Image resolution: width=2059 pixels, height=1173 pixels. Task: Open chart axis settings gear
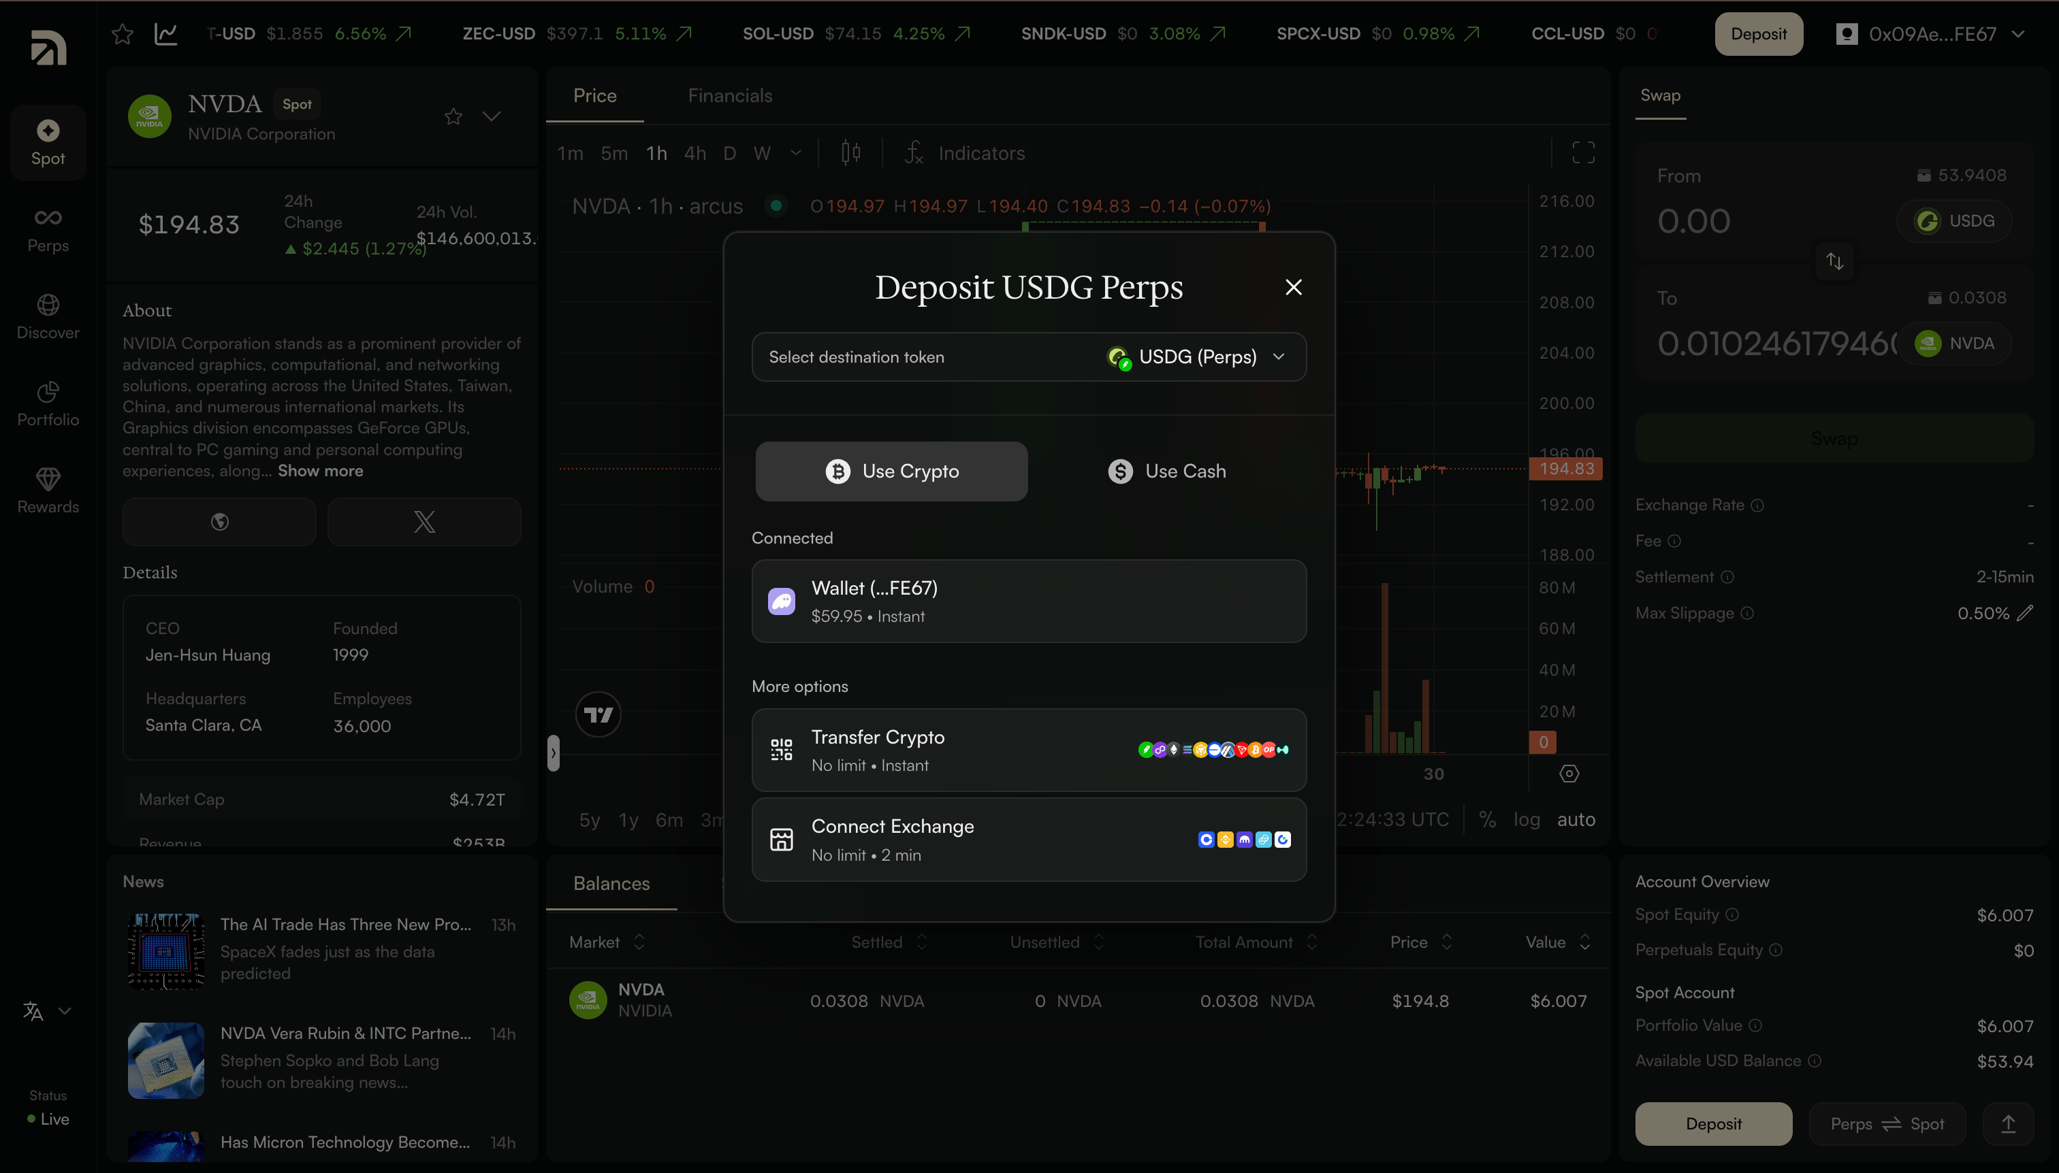[x=1569, y=774]
